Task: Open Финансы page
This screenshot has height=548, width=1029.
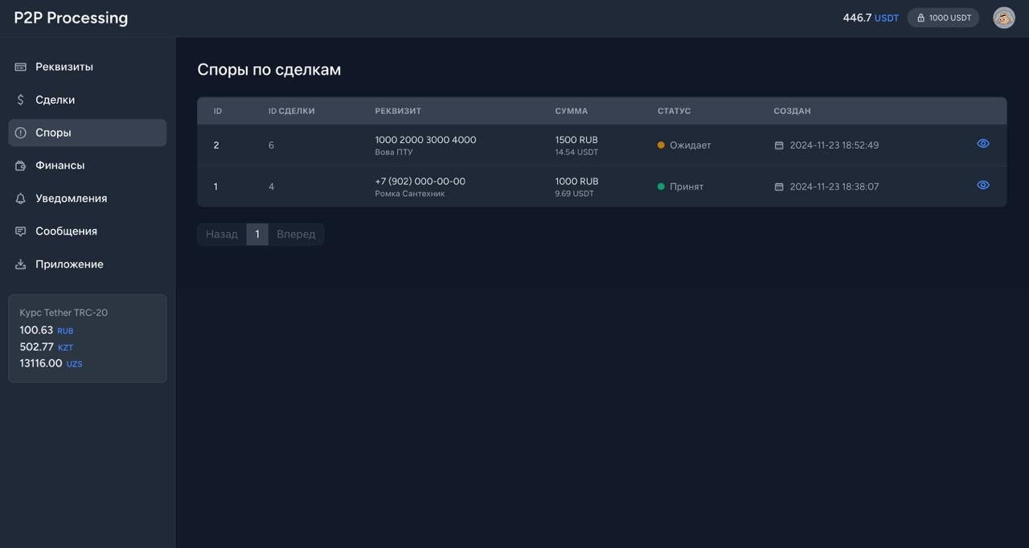Action: (88, 166)
